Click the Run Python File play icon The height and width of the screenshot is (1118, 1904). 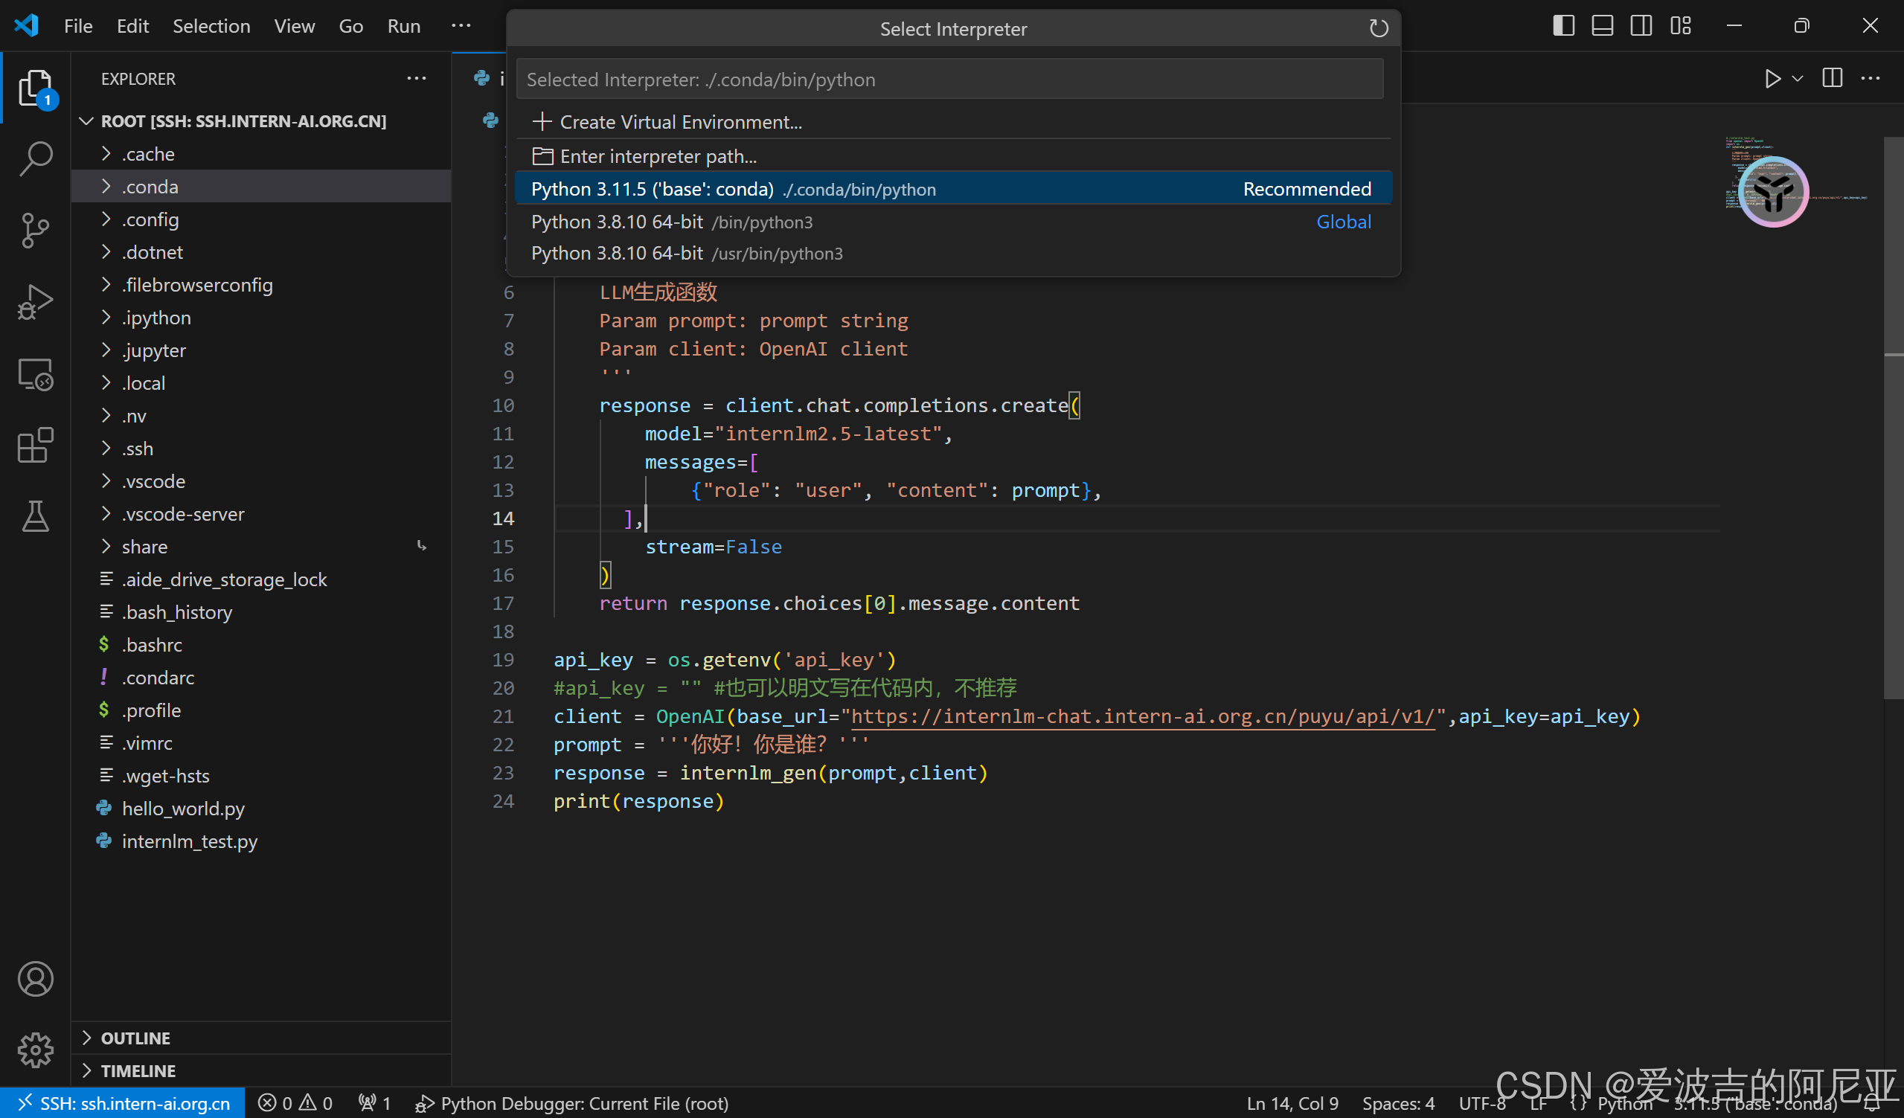tap(1772, 79)
